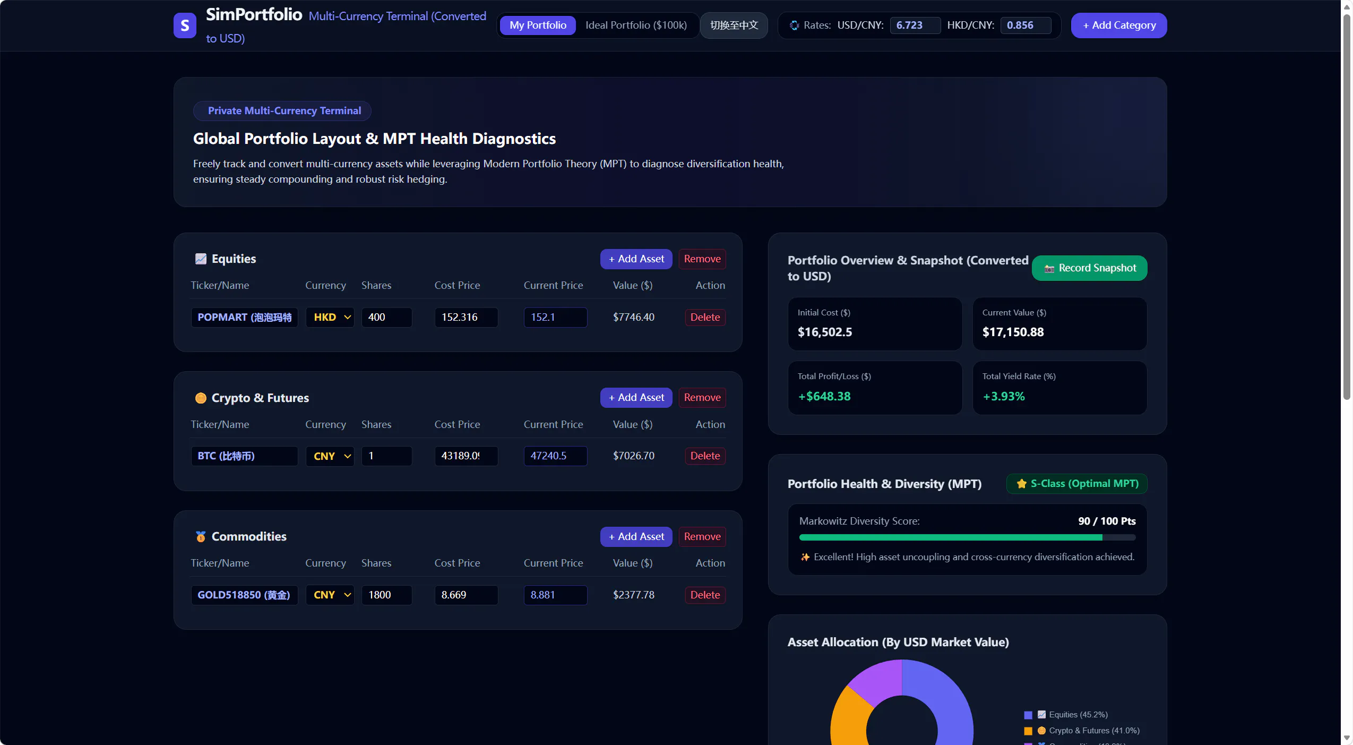1353x745 pixels.
Task: Edit POPMART current price 152.1
Action: [555, 318]
